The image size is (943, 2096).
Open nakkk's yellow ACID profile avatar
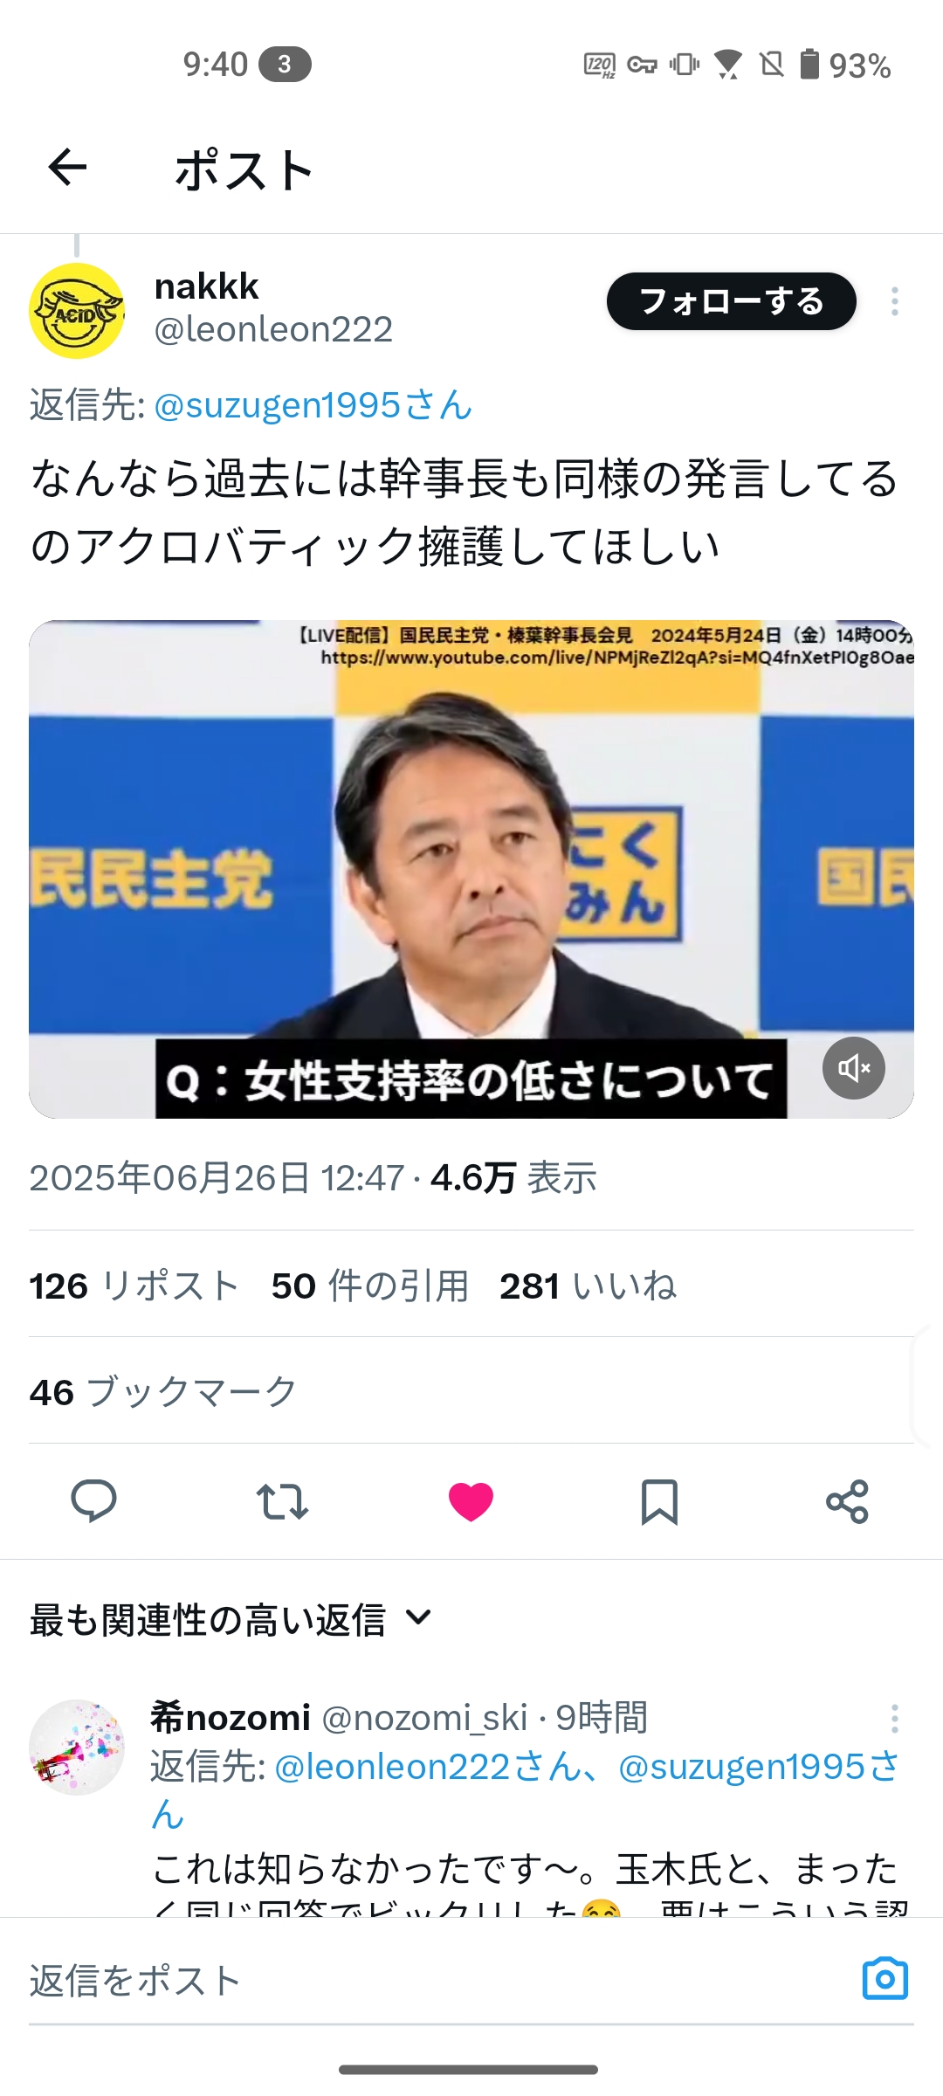77,311
